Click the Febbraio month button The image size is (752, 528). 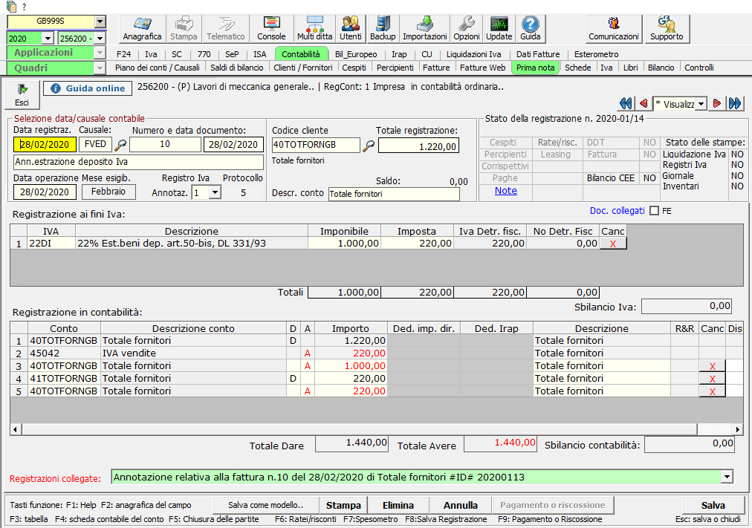(x=108, y=192)
